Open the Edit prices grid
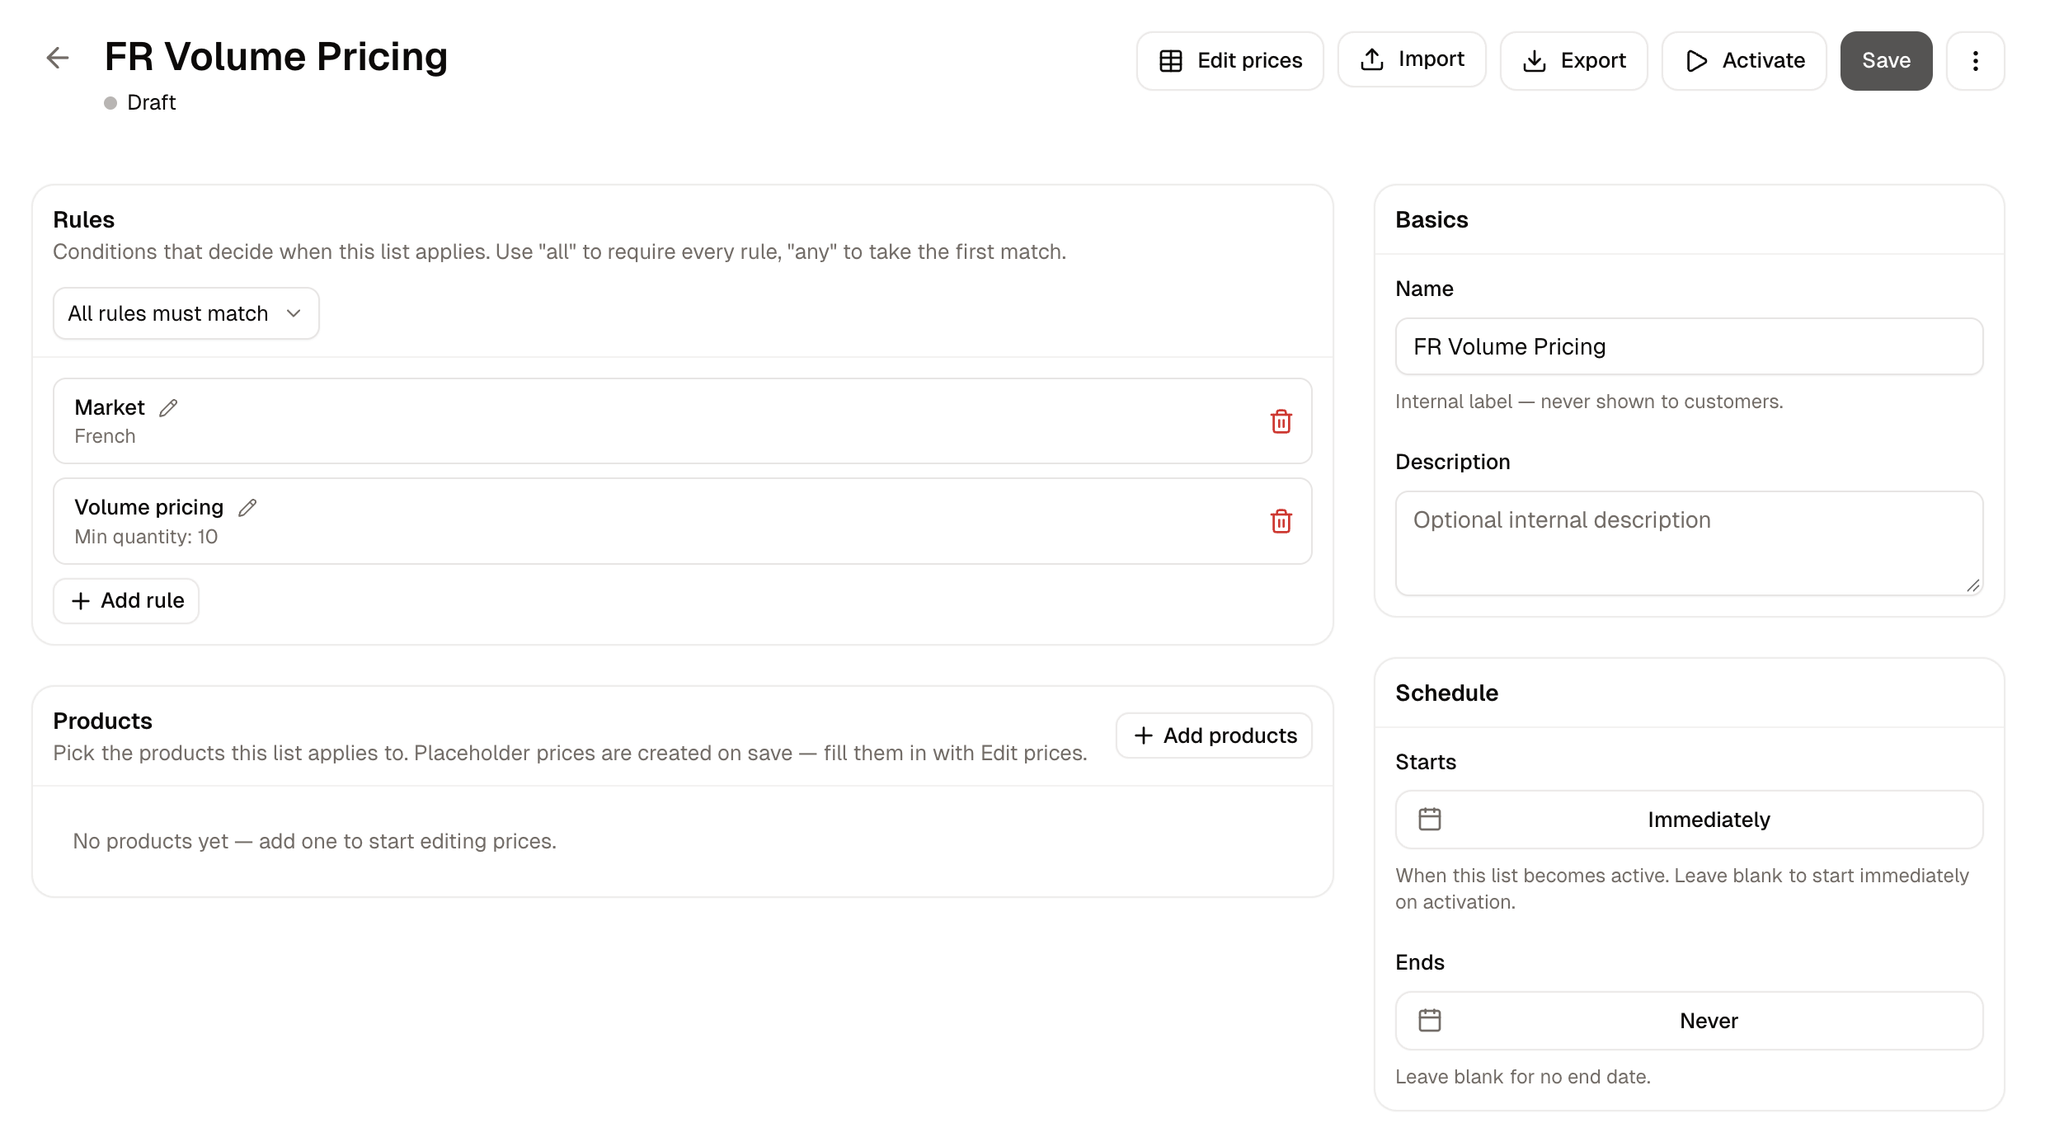 point(1230,60)
